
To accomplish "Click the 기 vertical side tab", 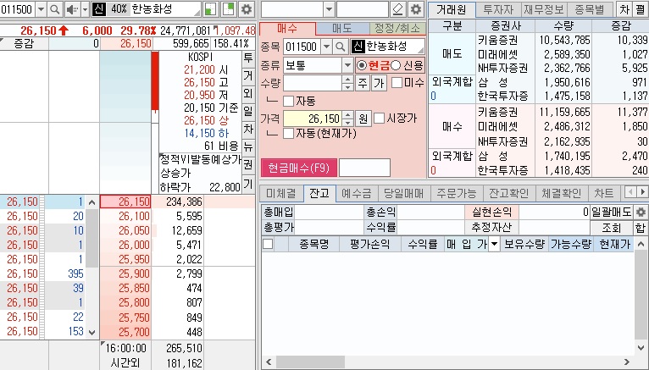I will [x=248, y=184].
